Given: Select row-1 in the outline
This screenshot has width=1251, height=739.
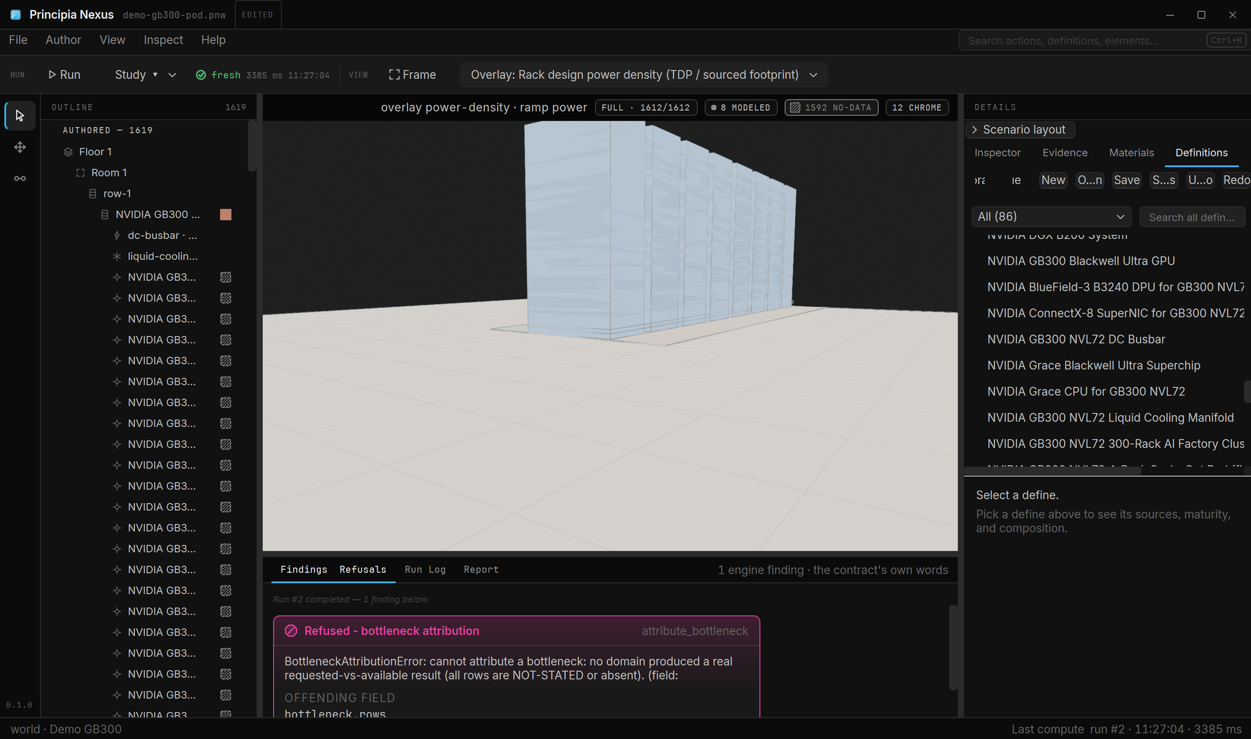Looking at the screenshot, I should point(117,194).
